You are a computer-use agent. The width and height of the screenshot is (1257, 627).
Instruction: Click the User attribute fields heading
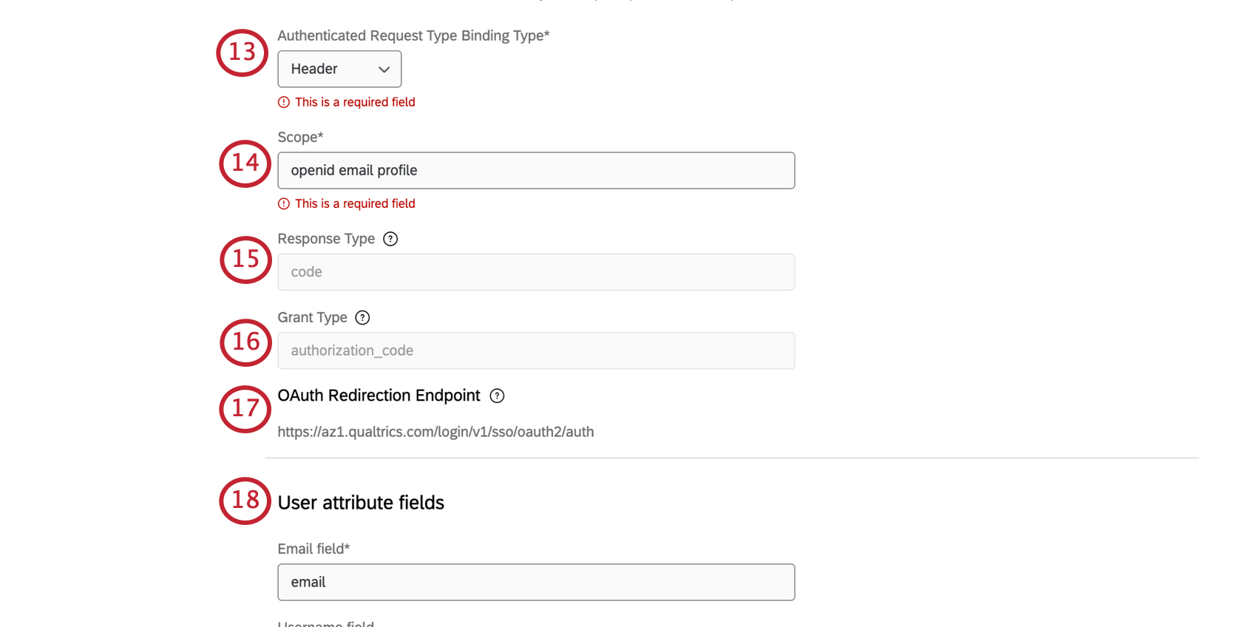coord(361,503)
